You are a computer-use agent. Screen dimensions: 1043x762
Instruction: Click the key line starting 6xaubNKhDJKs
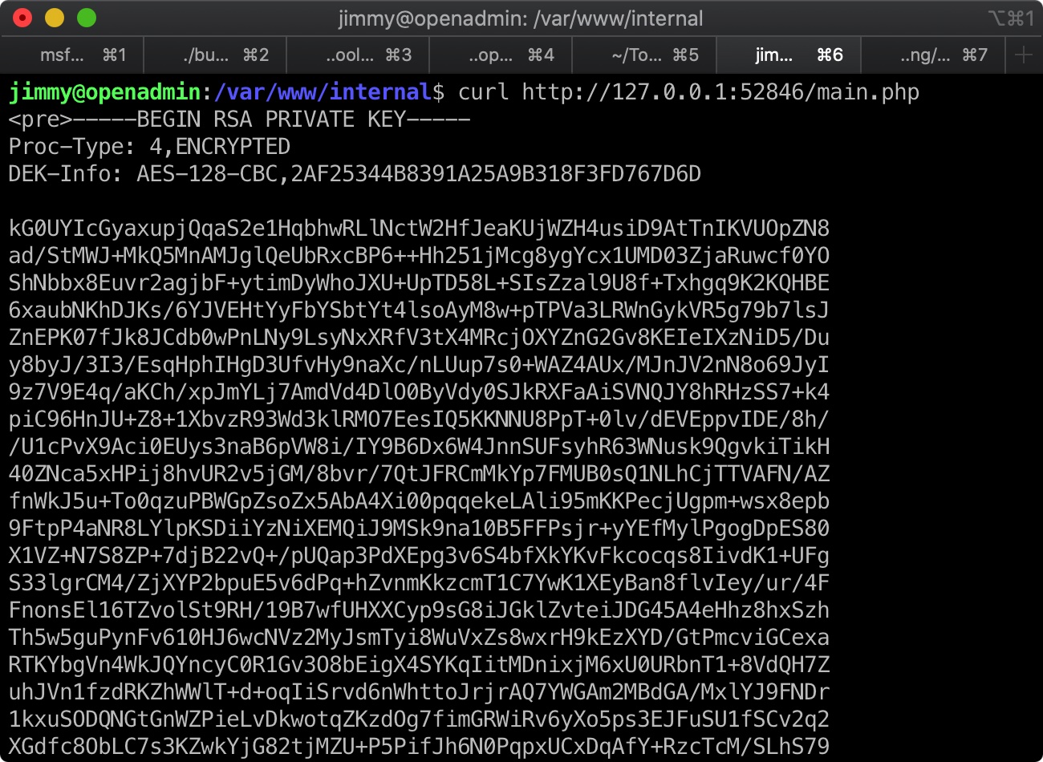419,310
